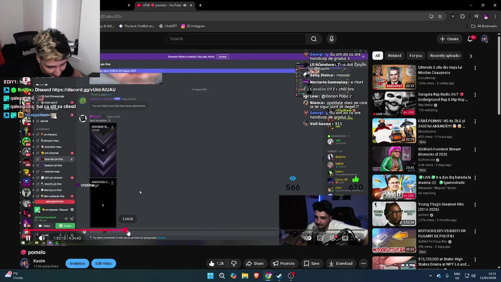This screenshot has width=501, height=282.
Task: Like the video (1.2k)
Action: click(x=216, y=264)
